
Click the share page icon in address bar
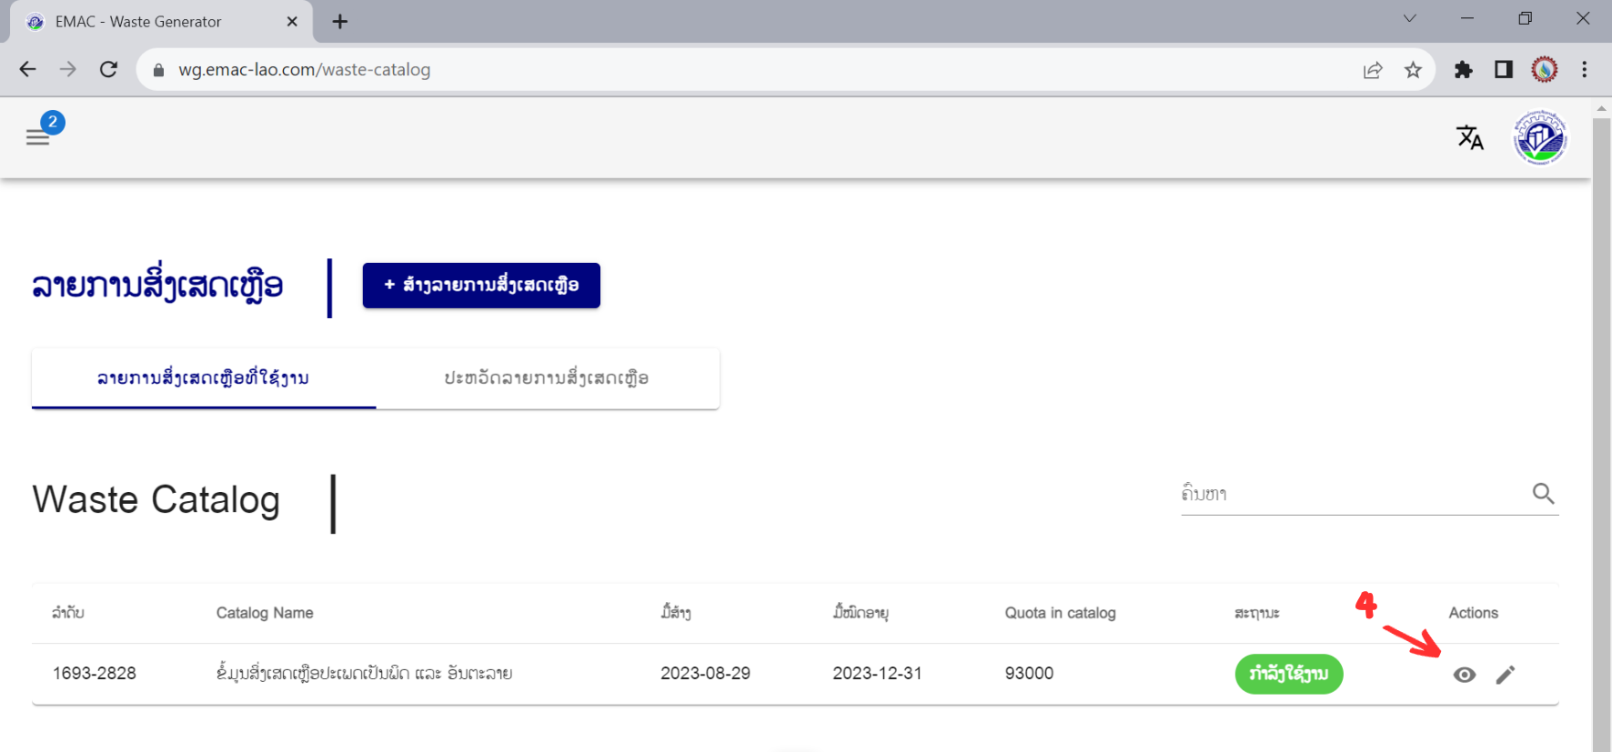(1373, 70)
